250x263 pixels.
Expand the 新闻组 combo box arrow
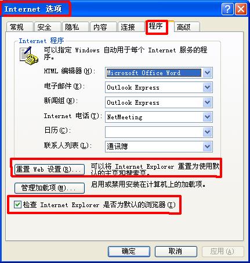point(207,102)
